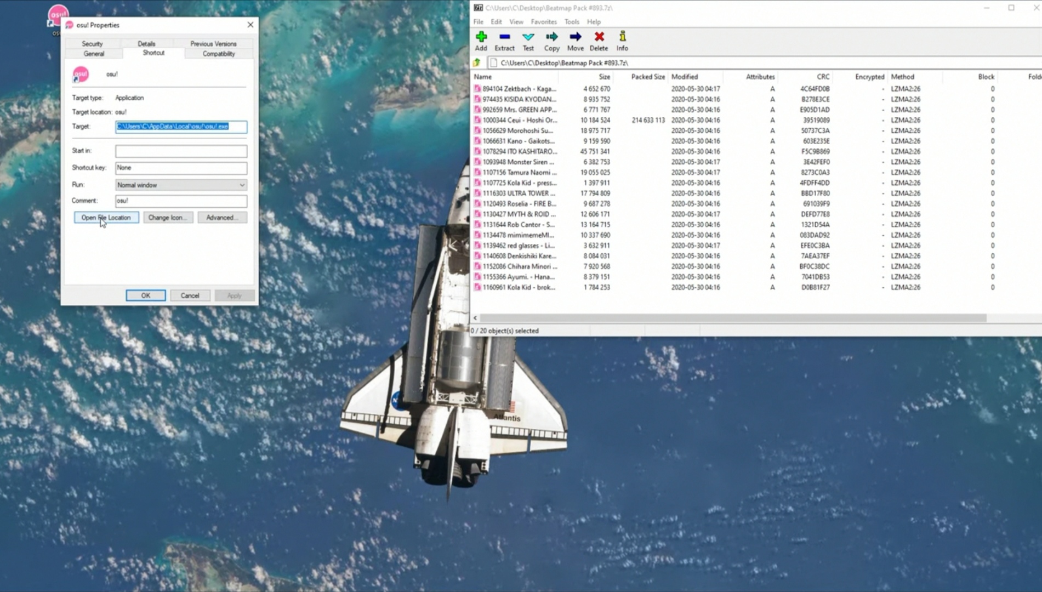Open the View menu in 7-Zip
The height and width of the screenshot is (592, 1042).
[516, 22]
